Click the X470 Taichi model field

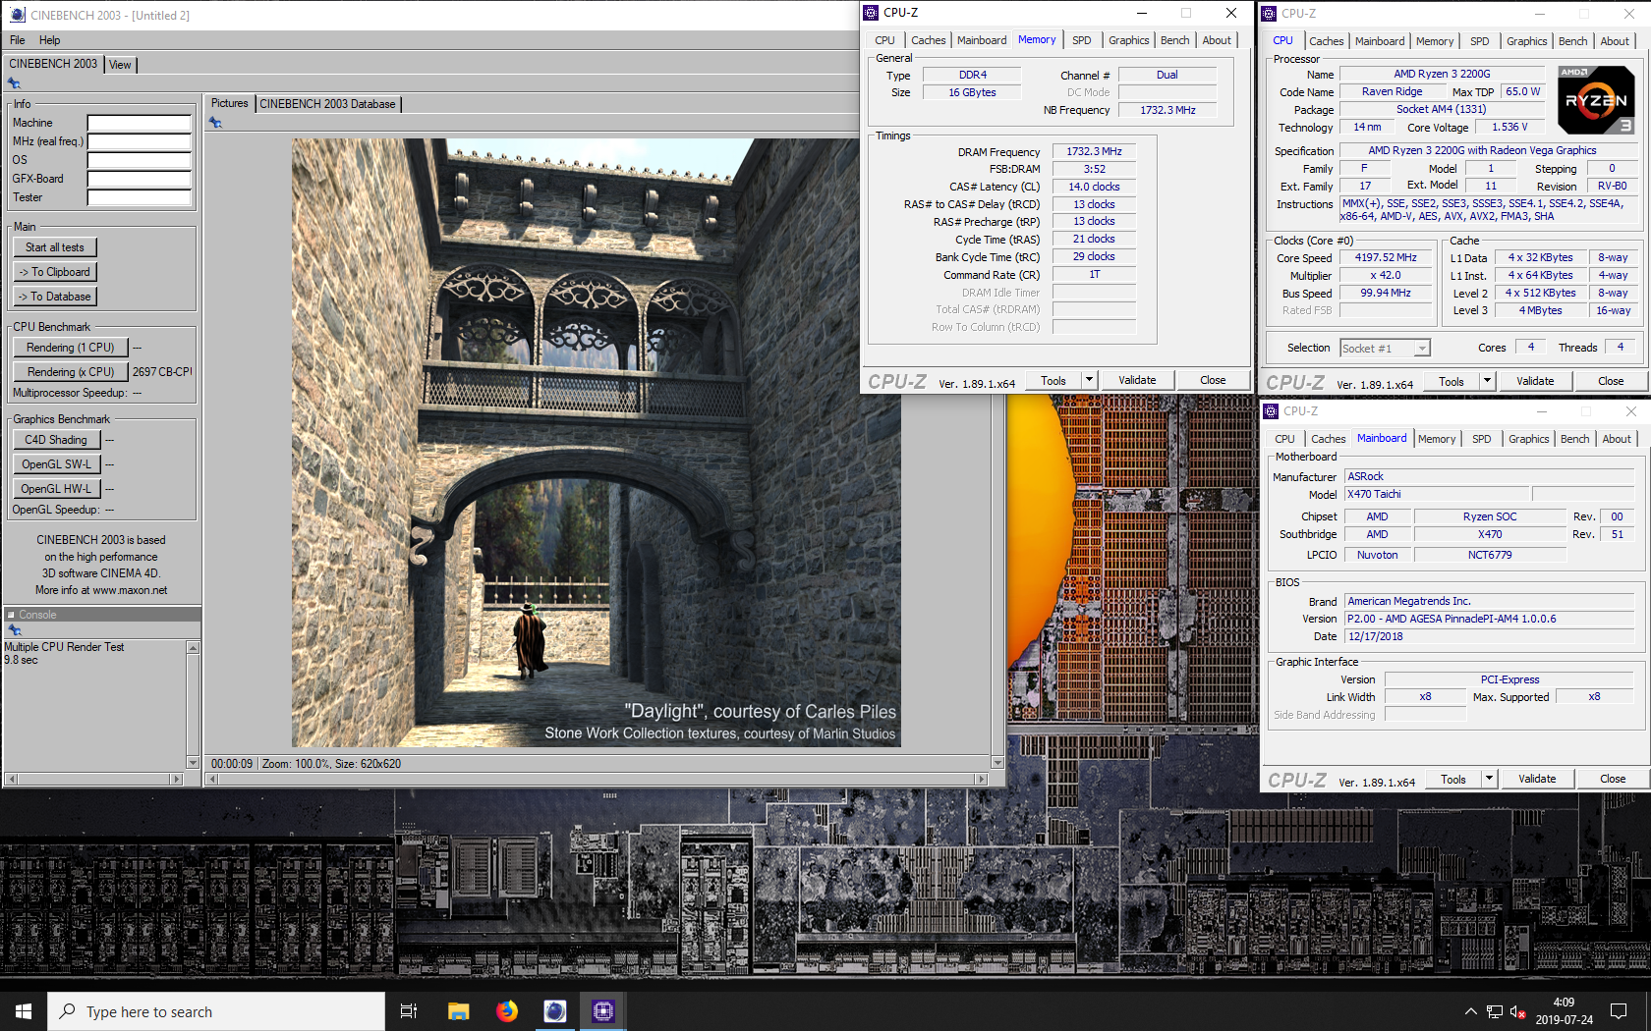[x=1437, y=495]
